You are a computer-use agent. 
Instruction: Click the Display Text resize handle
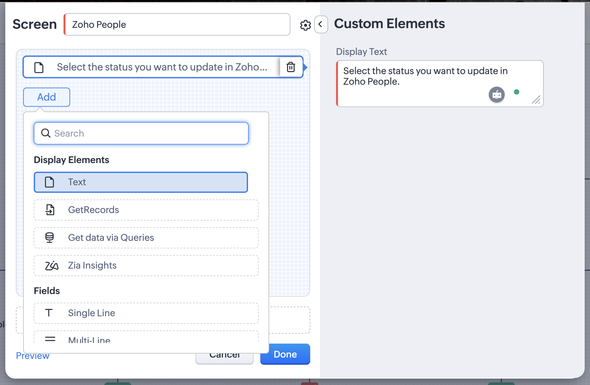click(x=536, y=100)
